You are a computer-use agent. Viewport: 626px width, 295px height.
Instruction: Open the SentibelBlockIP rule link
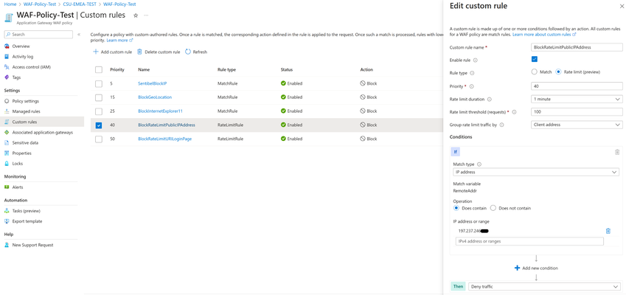pyautogui.click(x=152, y=83)
